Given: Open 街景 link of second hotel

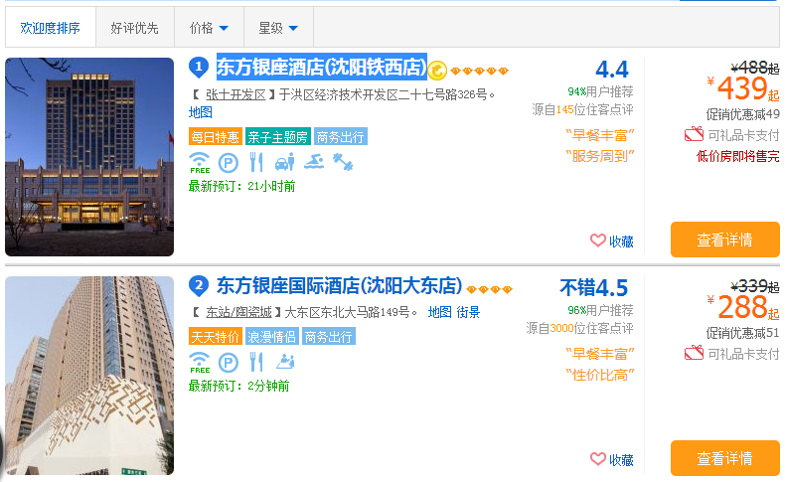Looking at the screenshot, I should (468, 312).
